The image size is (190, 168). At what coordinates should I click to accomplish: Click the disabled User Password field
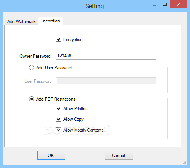coord(106,81)
